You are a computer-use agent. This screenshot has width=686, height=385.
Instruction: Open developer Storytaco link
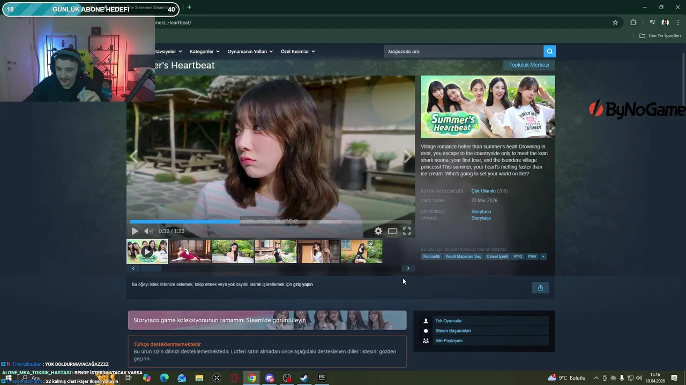point(481,212)
